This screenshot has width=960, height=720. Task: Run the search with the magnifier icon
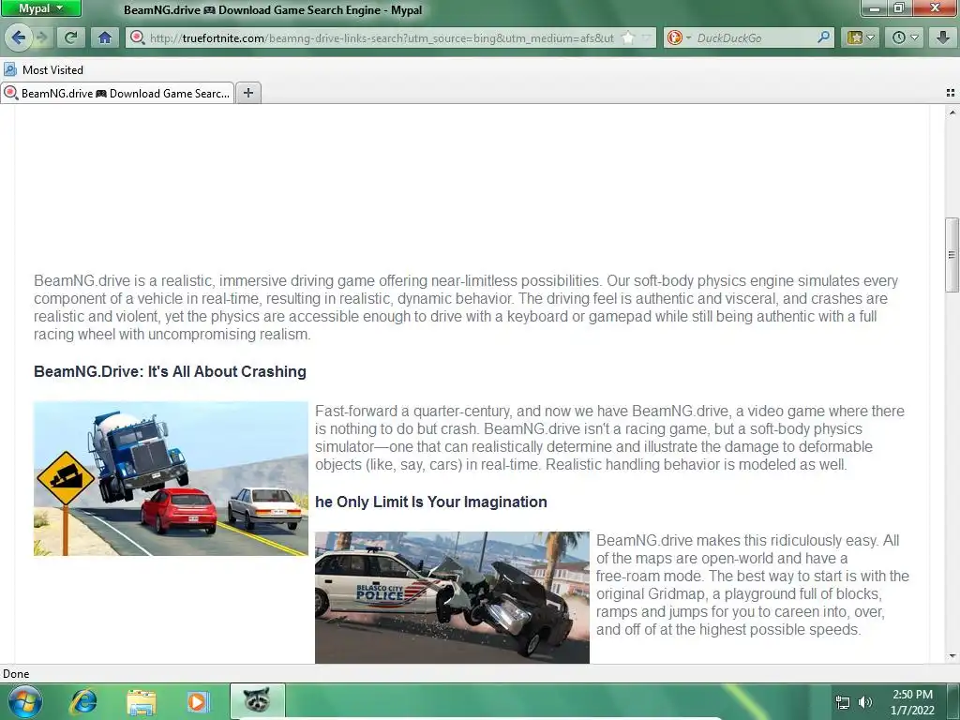point(824,37)
